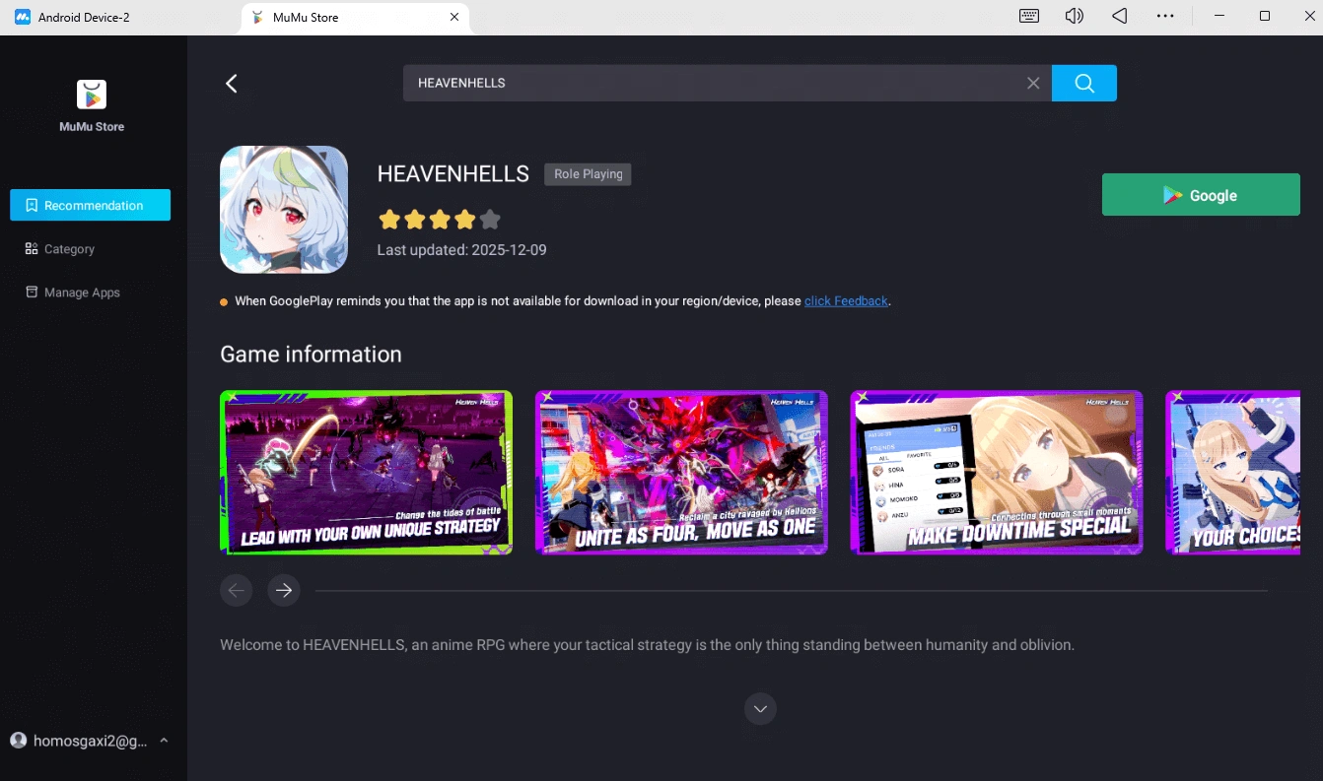The width and height of the screenshot is (1323, 781).
Task: Clear the search text with the X icon
Action: pos(1032,83)
